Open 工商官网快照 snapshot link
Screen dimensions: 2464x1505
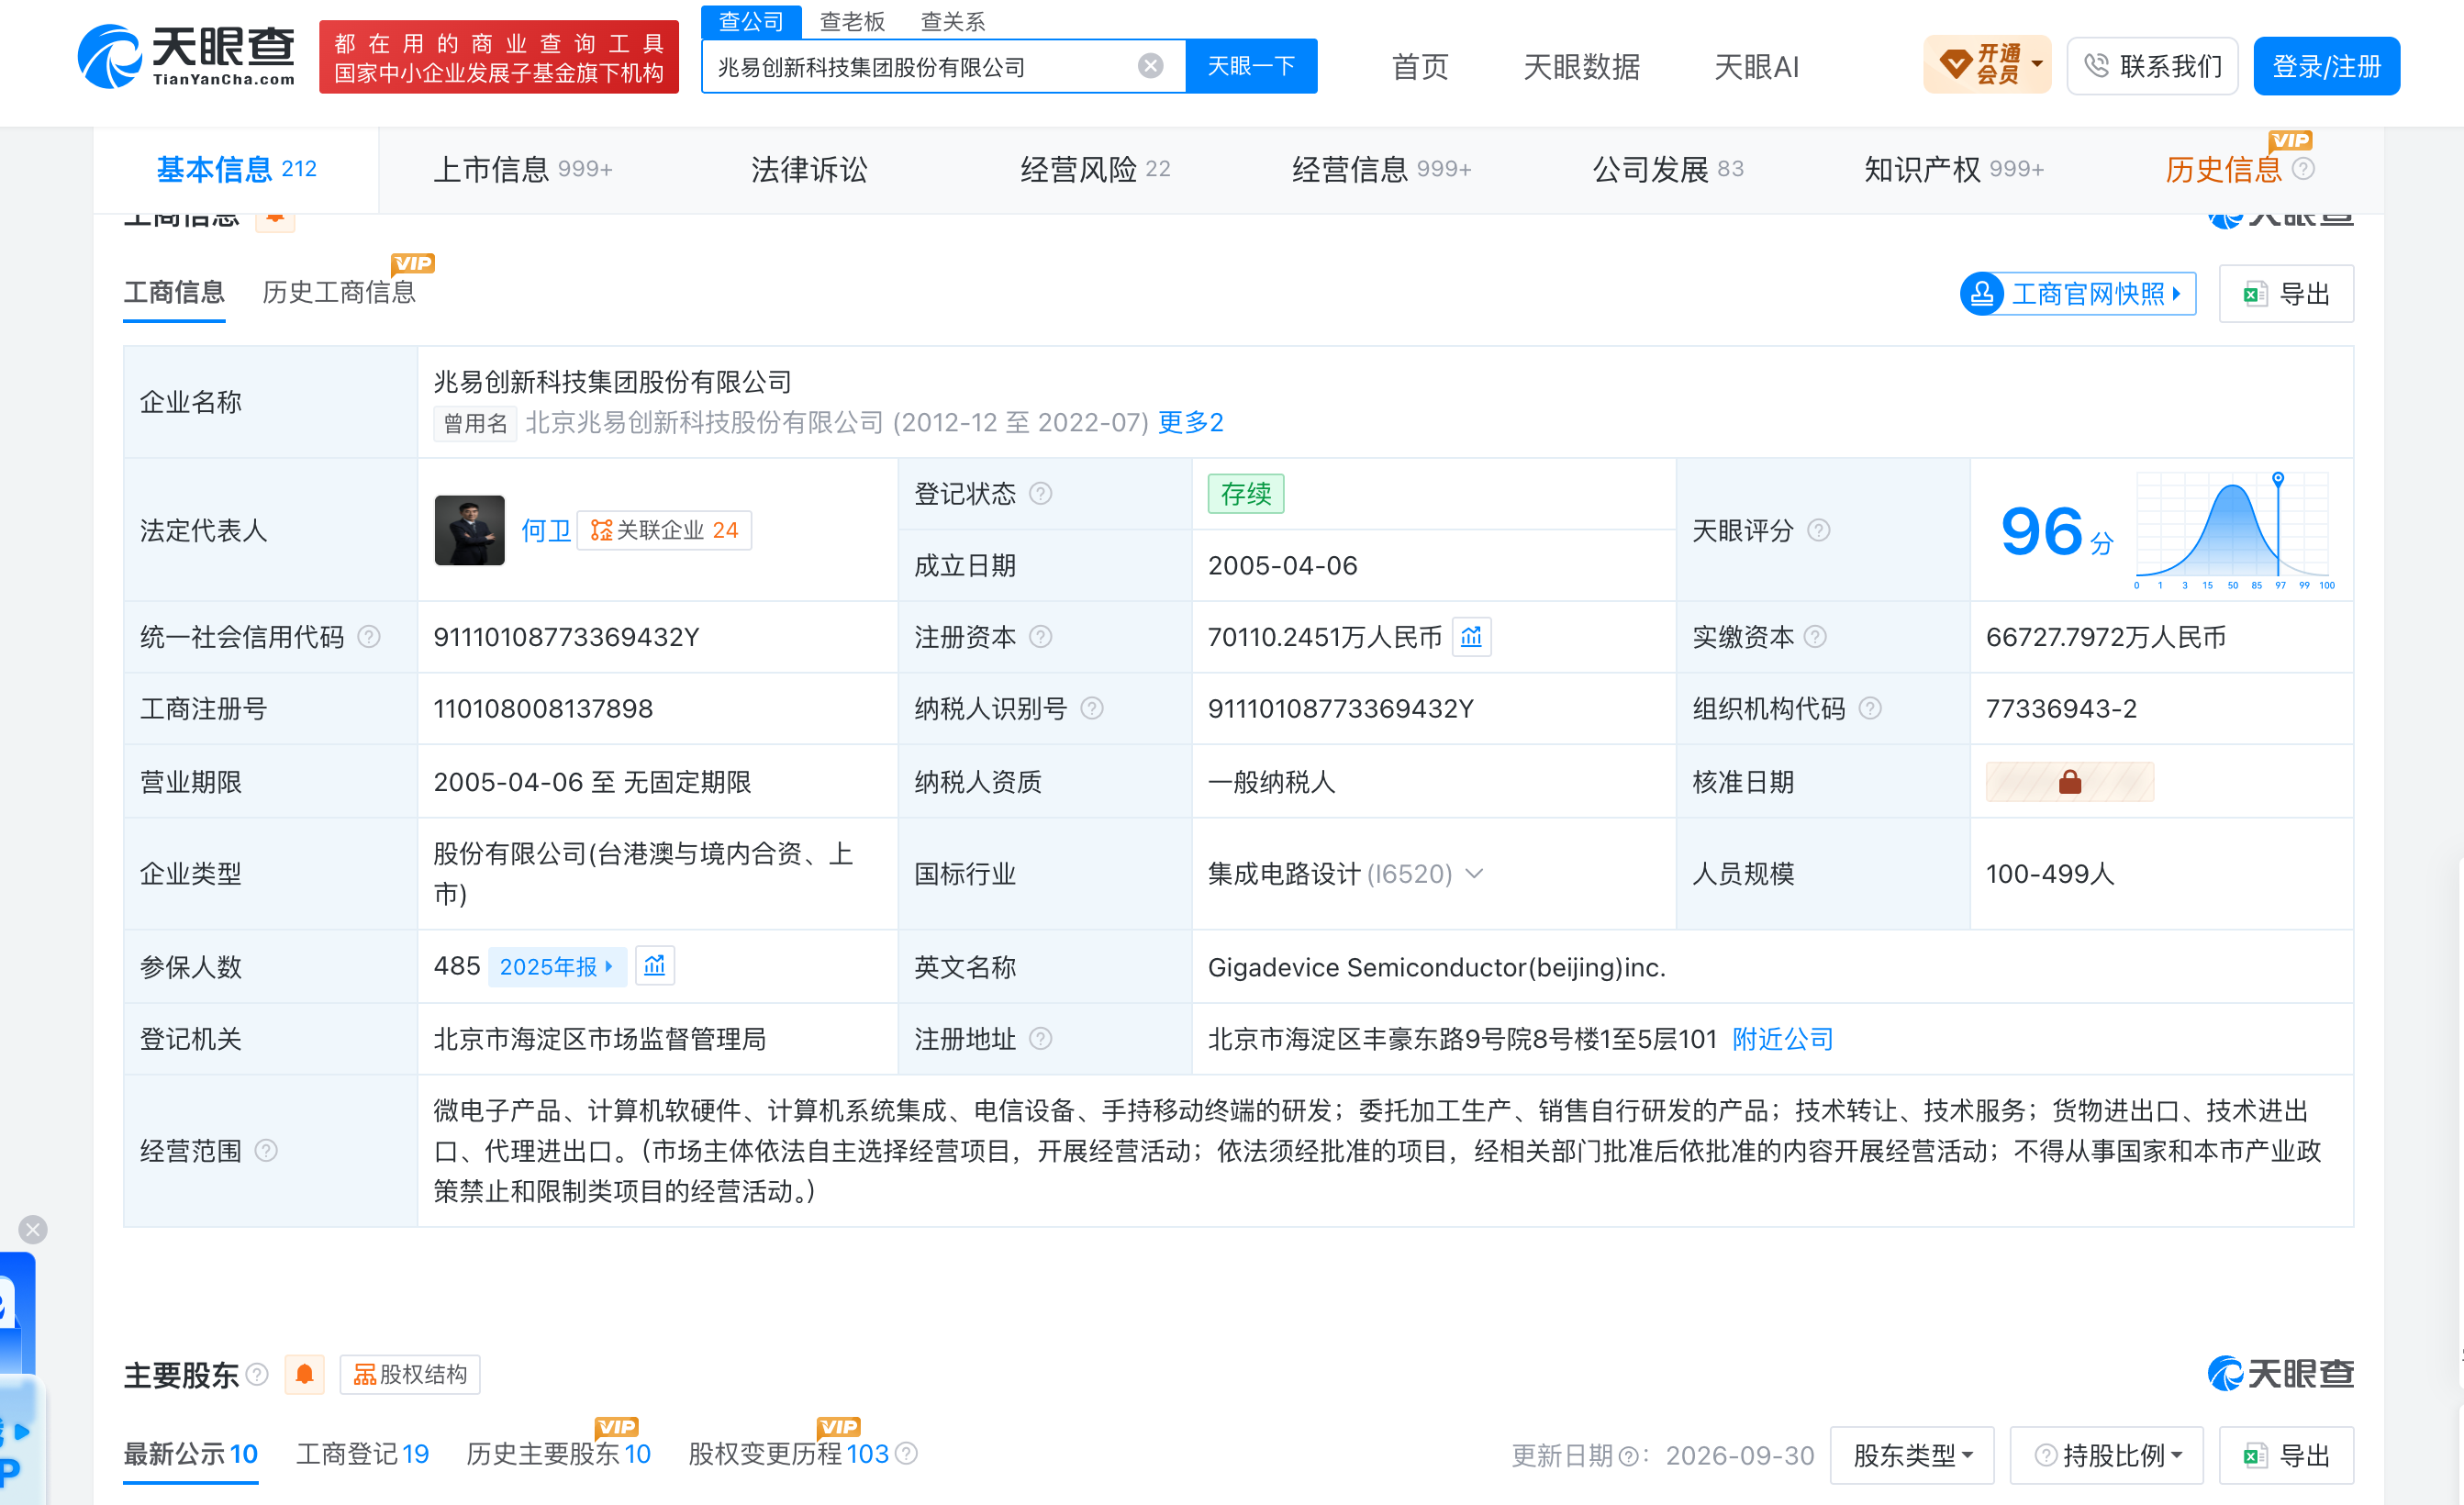[2078, 294]
